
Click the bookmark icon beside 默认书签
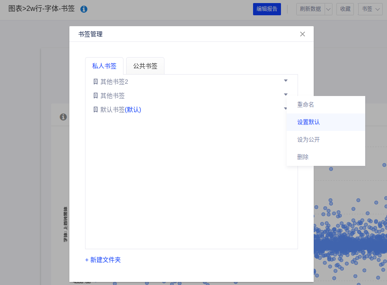[96, 110]
